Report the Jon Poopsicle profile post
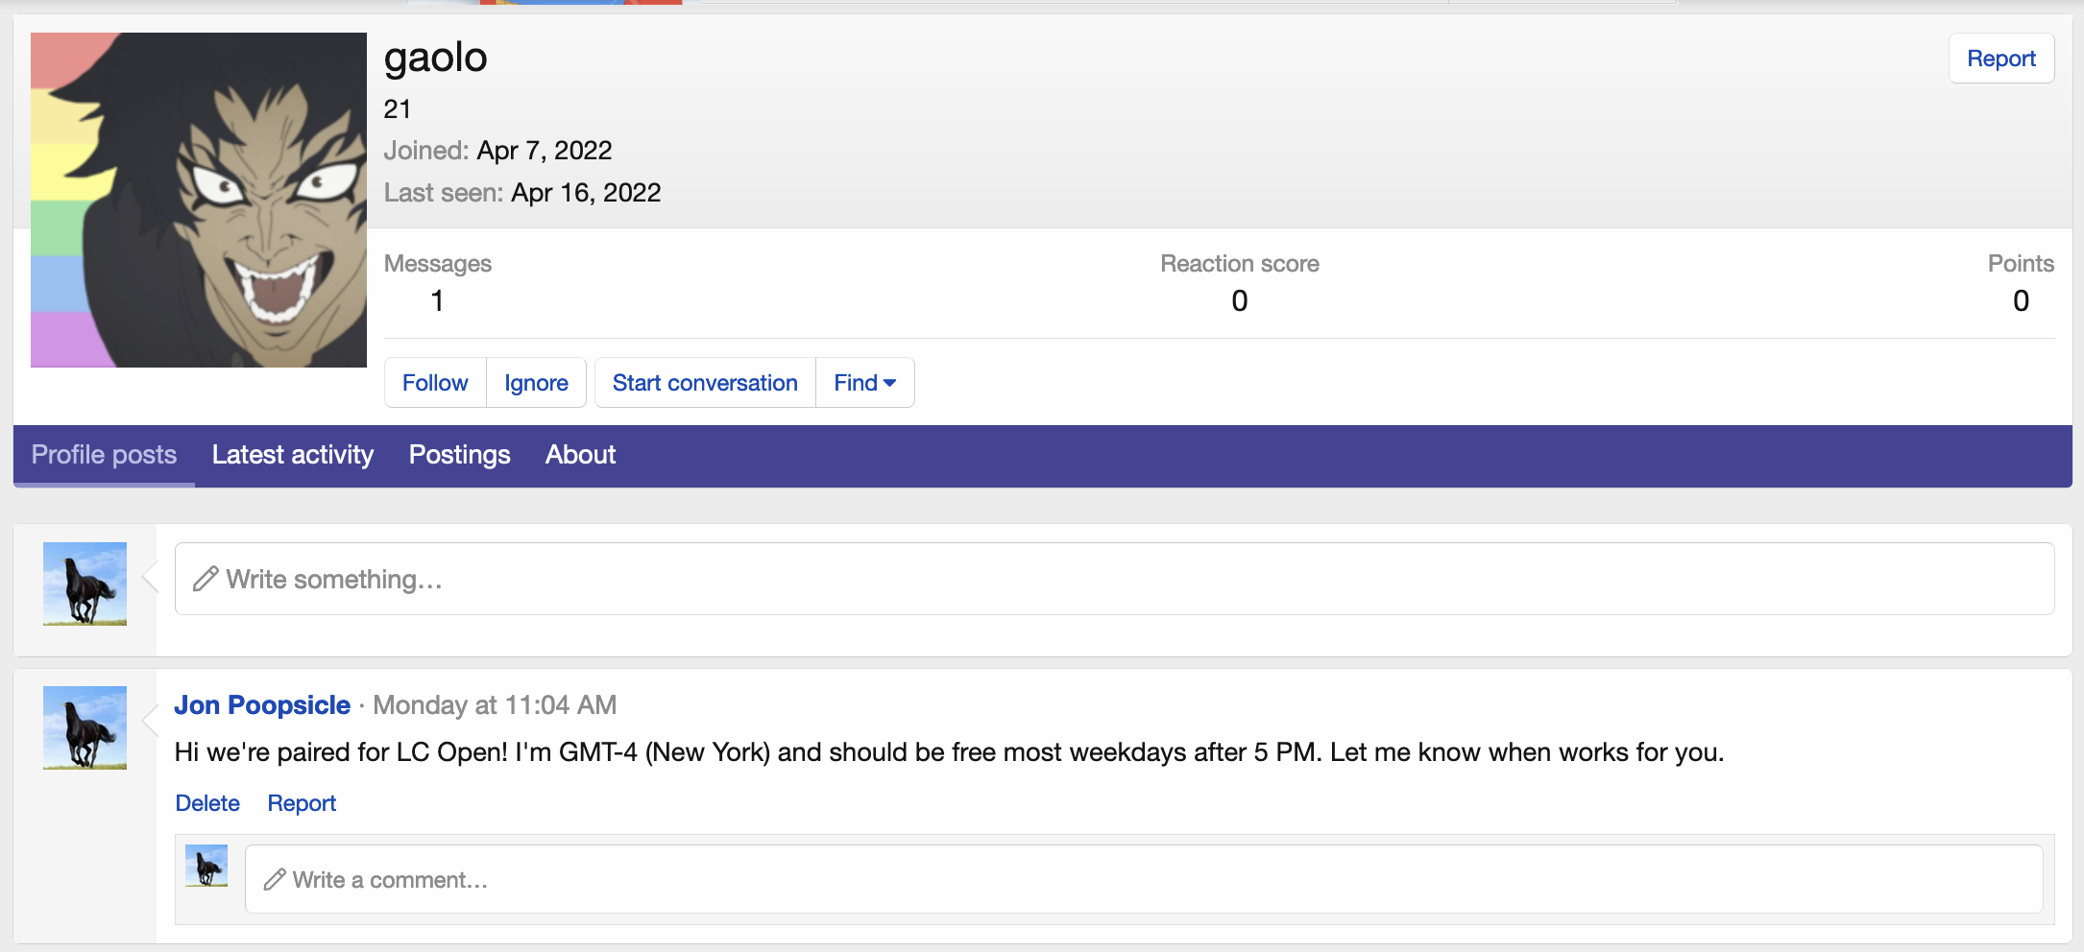The height and width of the screenshot is (952, 2084). 302,803
